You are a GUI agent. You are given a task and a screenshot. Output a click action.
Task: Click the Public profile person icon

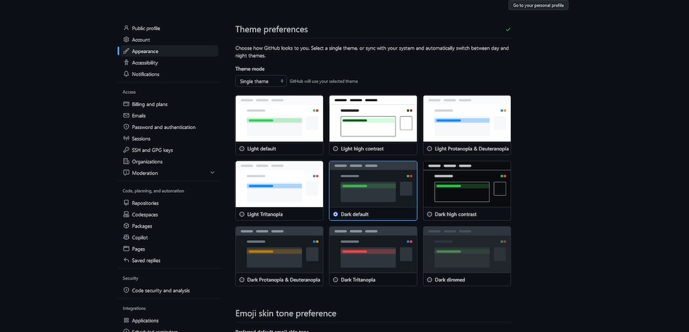[126, 28]
